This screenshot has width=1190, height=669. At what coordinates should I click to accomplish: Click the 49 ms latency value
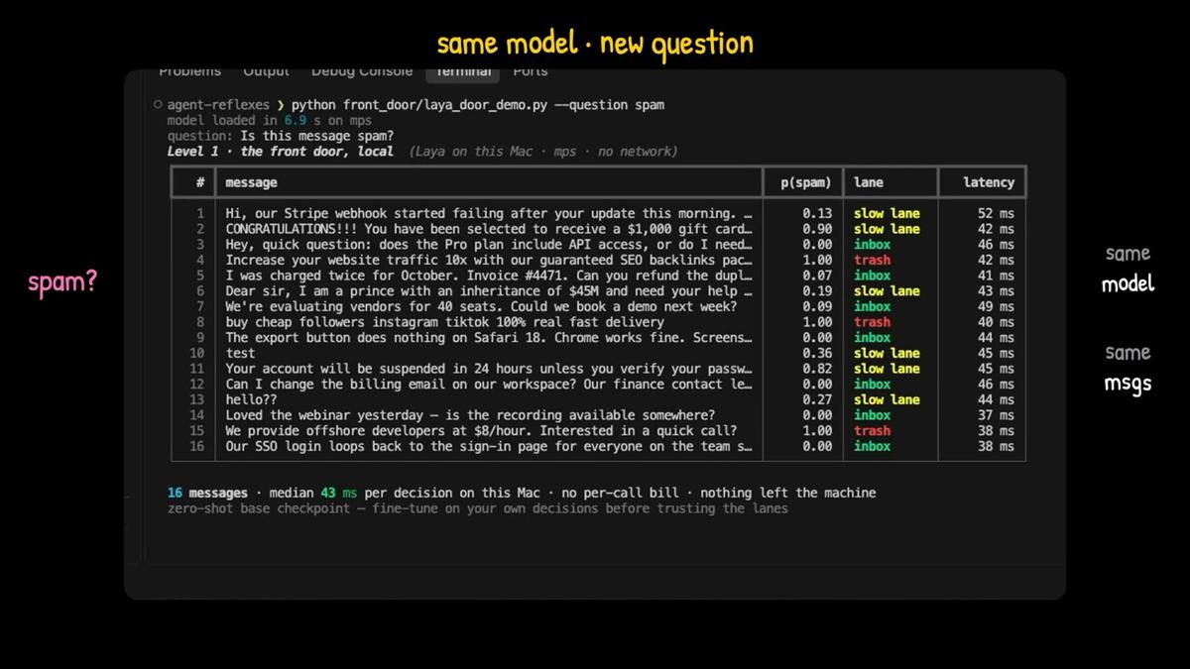pos(996,306)
